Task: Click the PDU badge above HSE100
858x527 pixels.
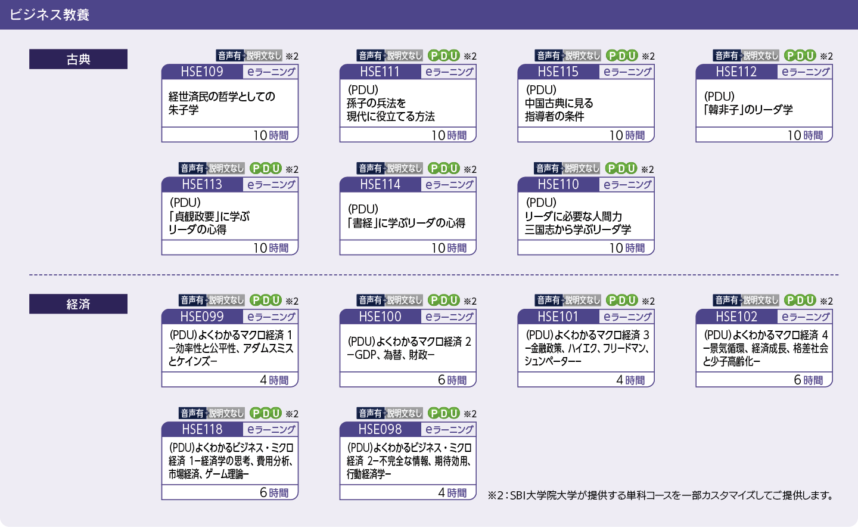Action: (444, 300)
